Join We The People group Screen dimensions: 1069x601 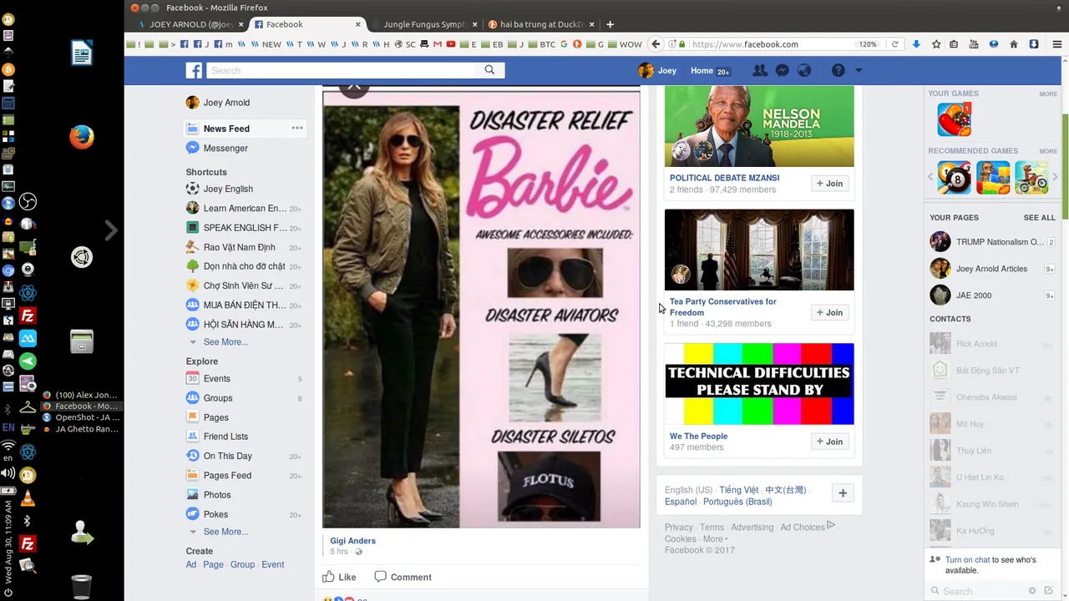(x=830, y=442)
